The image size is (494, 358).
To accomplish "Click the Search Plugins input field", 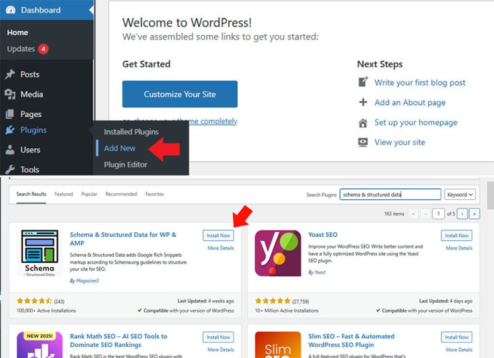I will (390, 194).
